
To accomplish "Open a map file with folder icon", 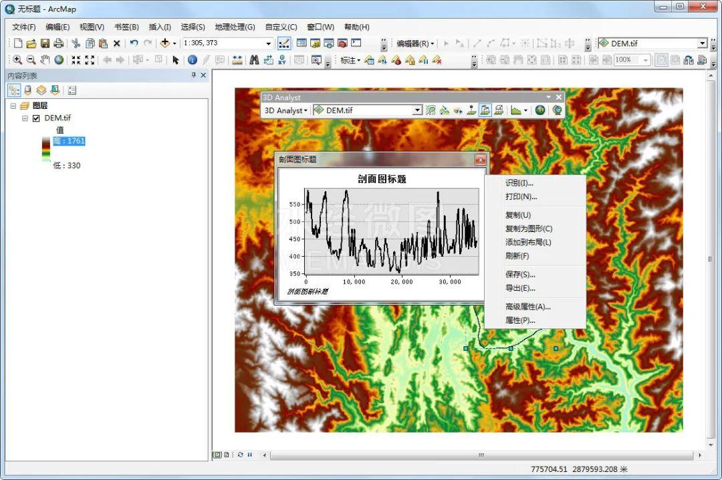I will coord(31,43).
